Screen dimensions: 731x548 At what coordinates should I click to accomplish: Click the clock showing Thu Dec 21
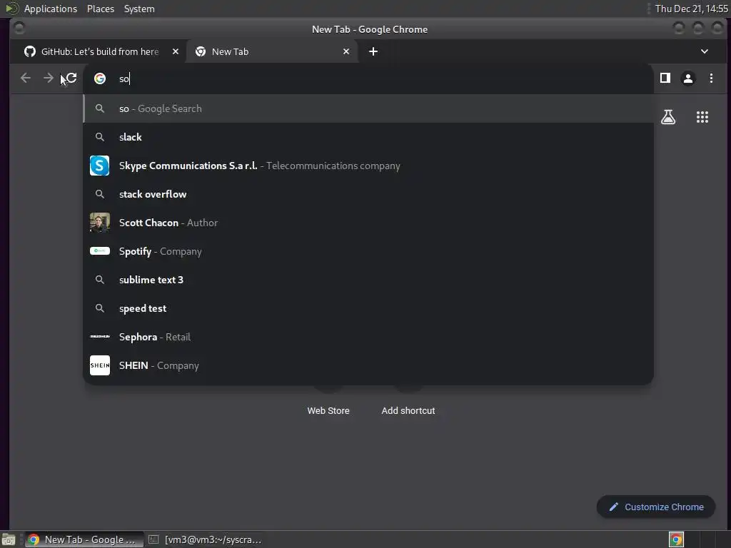tap(691, 9)
